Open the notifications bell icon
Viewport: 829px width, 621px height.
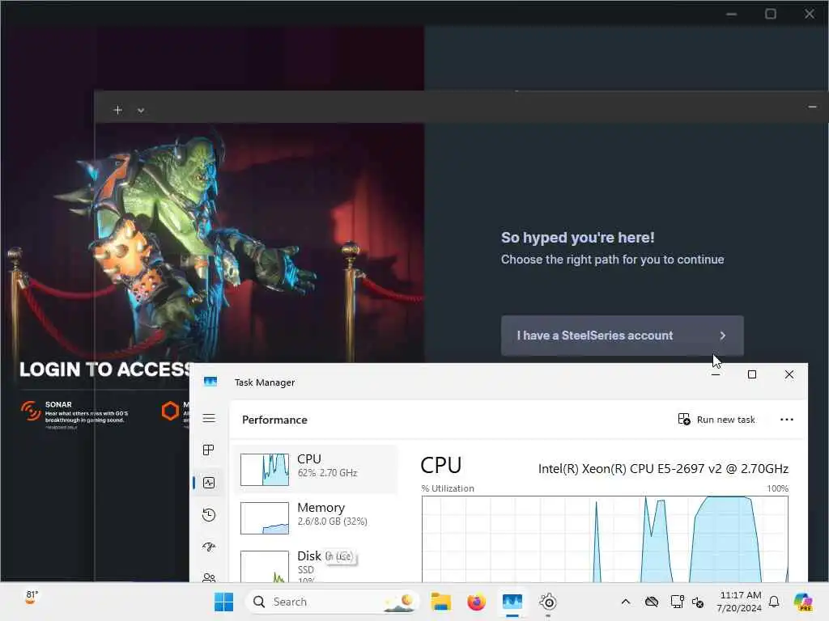click(x=774, y=602)
